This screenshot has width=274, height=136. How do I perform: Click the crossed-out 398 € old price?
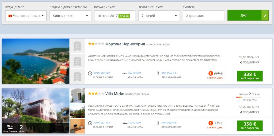click(218, 123)
